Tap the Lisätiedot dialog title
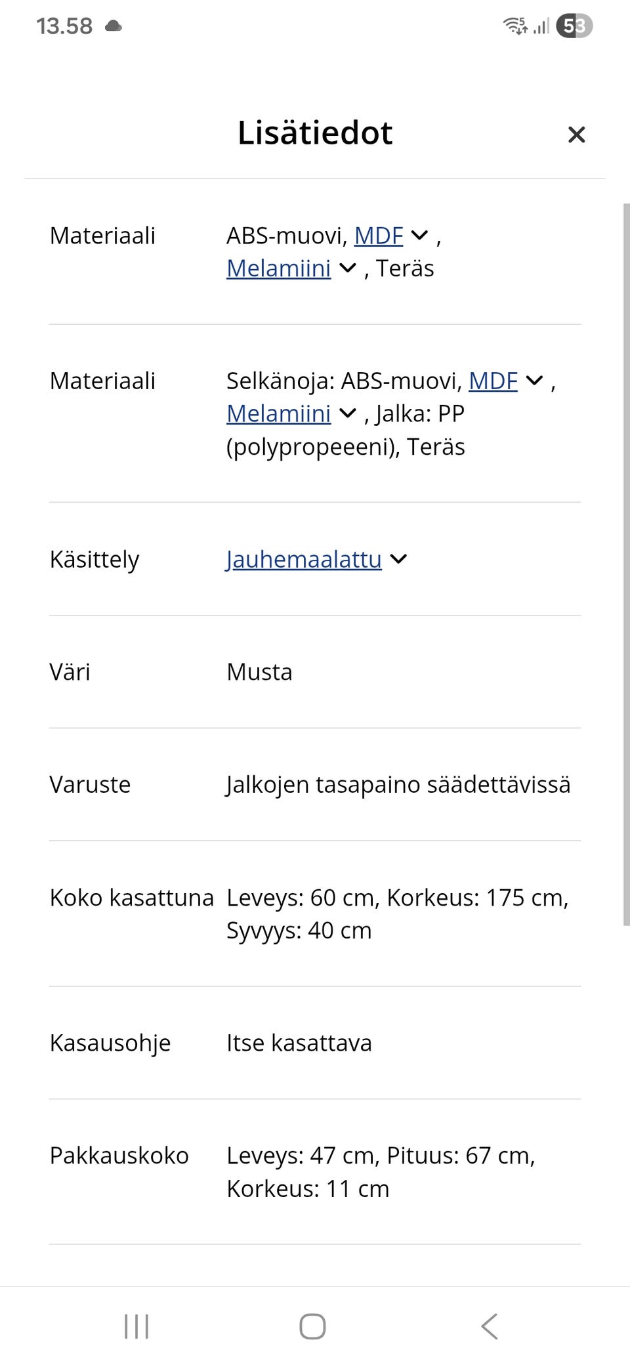The height and width of the screenshot is (1365, 630). pyautogui.click(x=315, y=133)
